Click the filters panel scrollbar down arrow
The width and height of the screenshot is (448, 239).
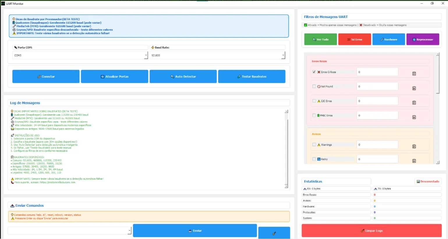(x=438, y=162)
